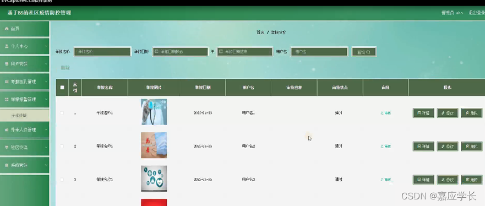Check the checkbox for 举报名称1 row
Image resolution: width=485 pixels, height=206 pixels.
click(x=62, y=113)
